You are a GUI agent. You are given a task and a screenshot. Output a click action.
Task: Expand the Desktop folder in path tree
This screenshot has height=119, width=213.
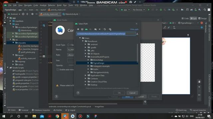(86, 85)
